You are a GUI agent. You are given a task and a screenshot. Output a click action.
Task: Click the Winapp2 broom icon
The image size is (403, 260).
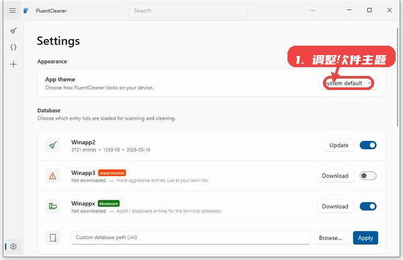53,145
